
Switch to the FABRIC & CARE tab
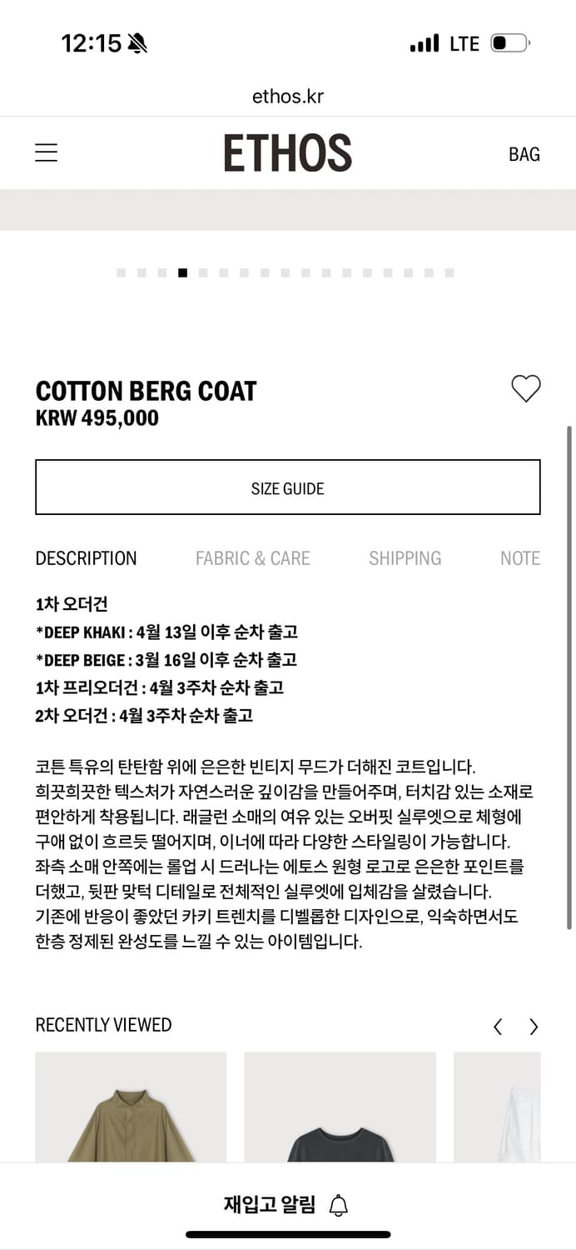253,558
